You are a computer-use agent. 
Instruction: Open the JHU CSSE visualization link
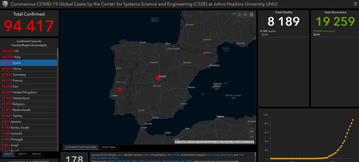(173, 155)
